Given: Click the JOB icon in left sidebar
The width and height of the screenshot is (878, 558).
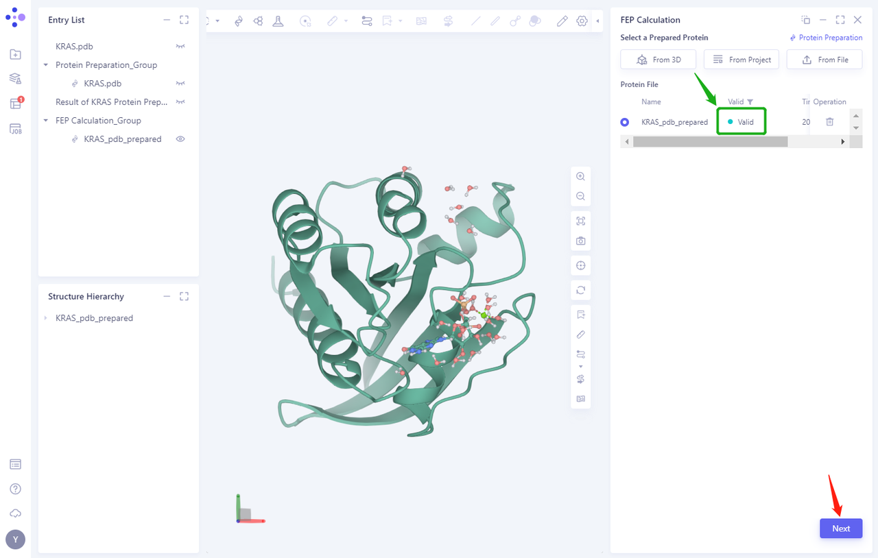Looking at the screenshot, I should [x=15, y=129].
